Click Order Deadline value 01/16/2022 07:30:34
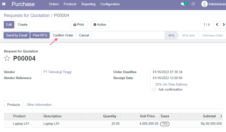 (x=167, y=72)
